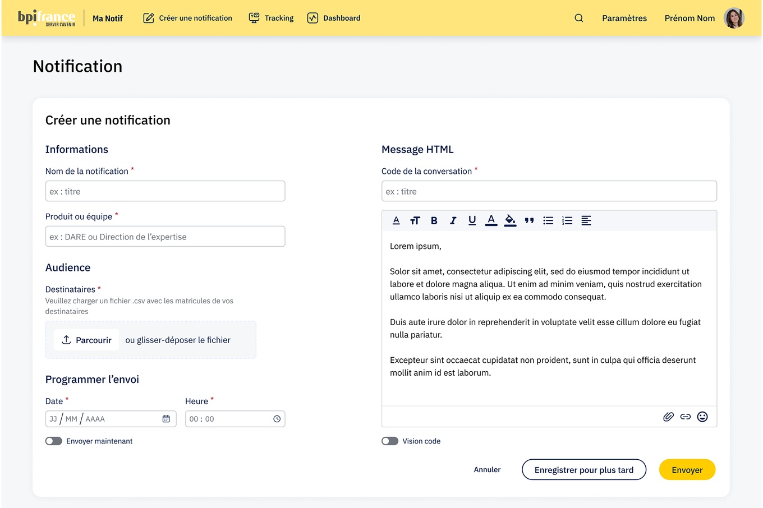Viewport: 763px width, 508px height.
Task: Open the user profile avatar
Action: pyautogui.click(x=734, y=18)
